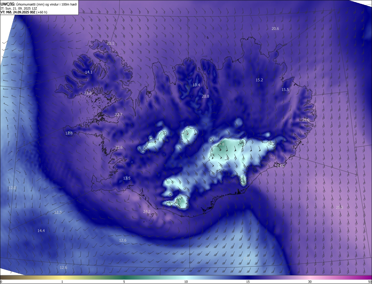Click the color scale tick labeled 0
This screenshot has height=284, width=372.
[x=1, y=282]
